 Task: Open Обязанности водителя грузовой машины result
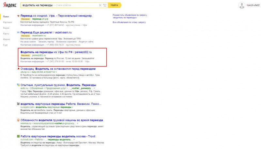62,120
